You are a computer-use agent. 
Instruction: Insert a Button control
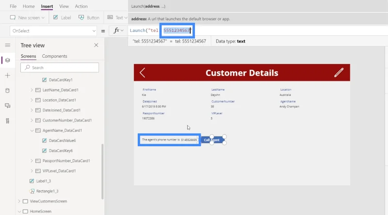coord(89,17)
